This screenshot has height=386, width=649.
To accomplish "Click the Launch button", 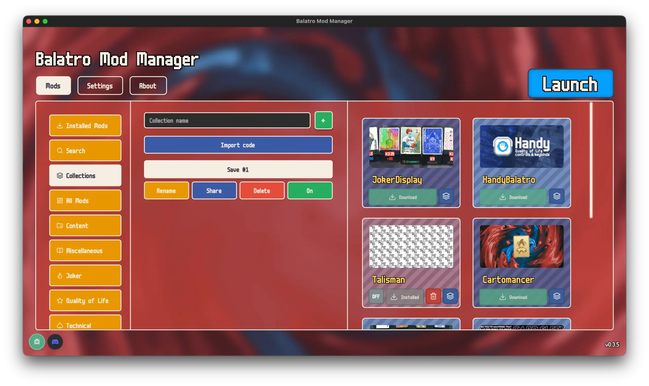I will tap(570, 84).
